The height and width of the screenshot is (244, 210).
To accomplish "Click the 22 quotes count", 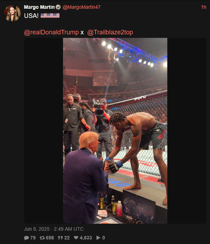I will coord(67,238).
